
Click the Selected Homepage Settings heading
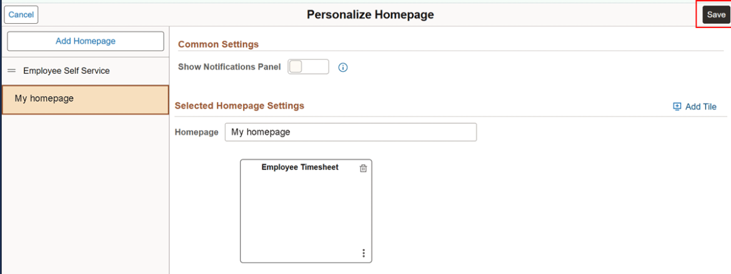[x=239, y=106]
